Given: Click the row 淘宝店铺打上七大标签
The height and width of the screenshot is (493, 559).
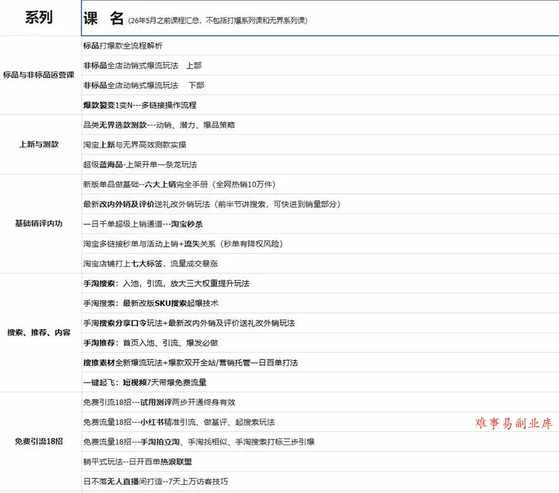Looking at the screenshot, I should coord(320,264).
